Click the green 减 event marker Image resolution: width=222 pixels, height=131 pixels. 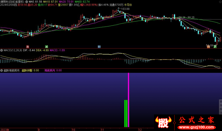(x=46, y=47)
